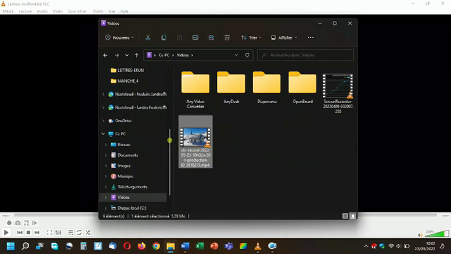Image resolution: width=451 pixels, height=254 pixels.
Task: Toggle VLC shuffle (random) mode
Action: [x=88, y=232]
